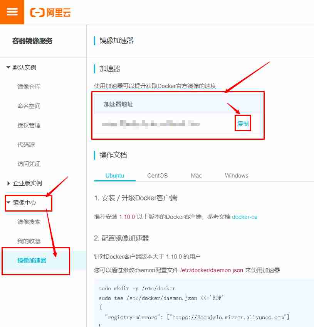This screenshot has width=314, height=327.
Task: Open 授权管理 in sidebar
Action: pyautogui.click(x=29, y=125)
